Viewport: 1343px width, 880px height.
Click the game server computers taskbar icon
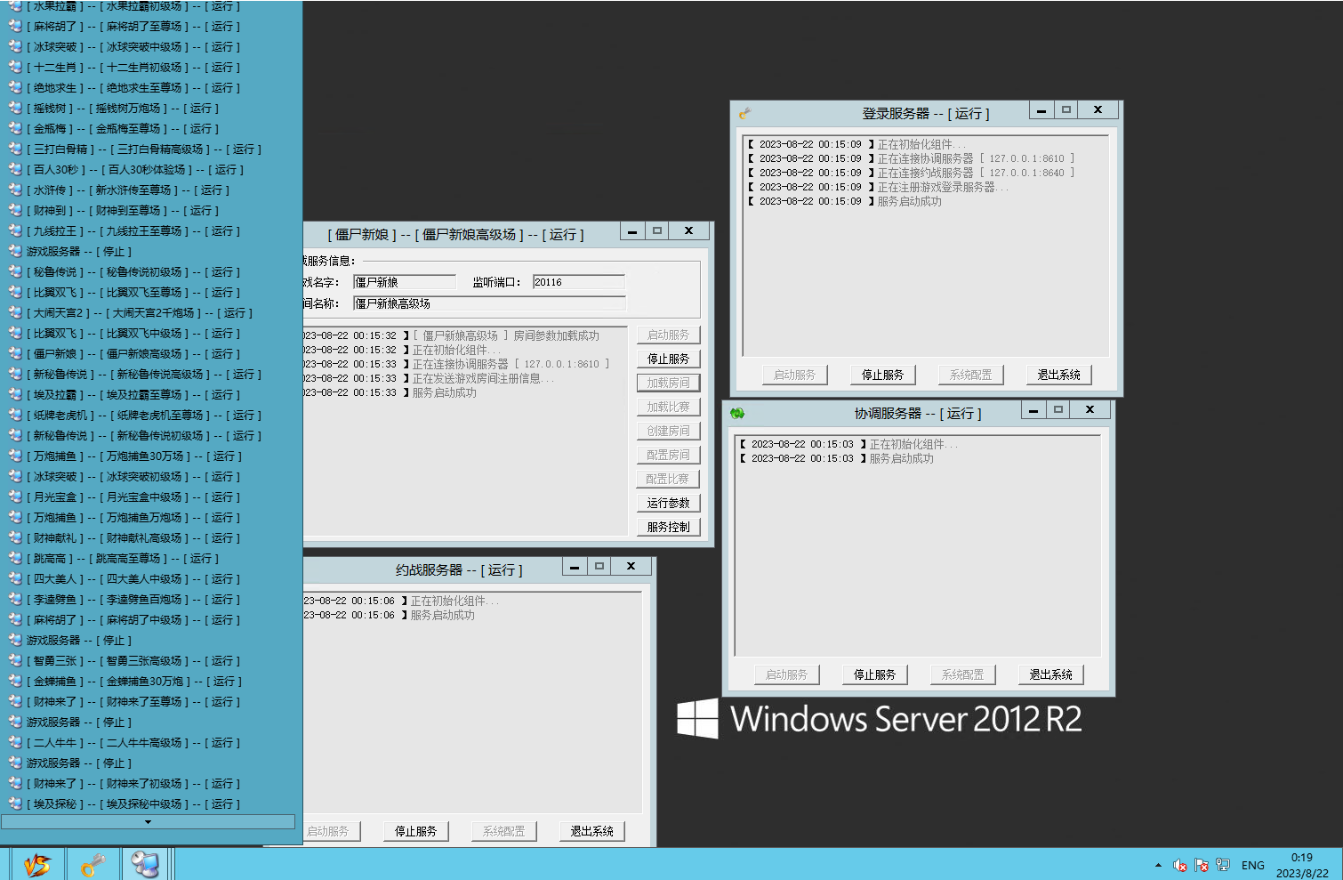[145, 864]
